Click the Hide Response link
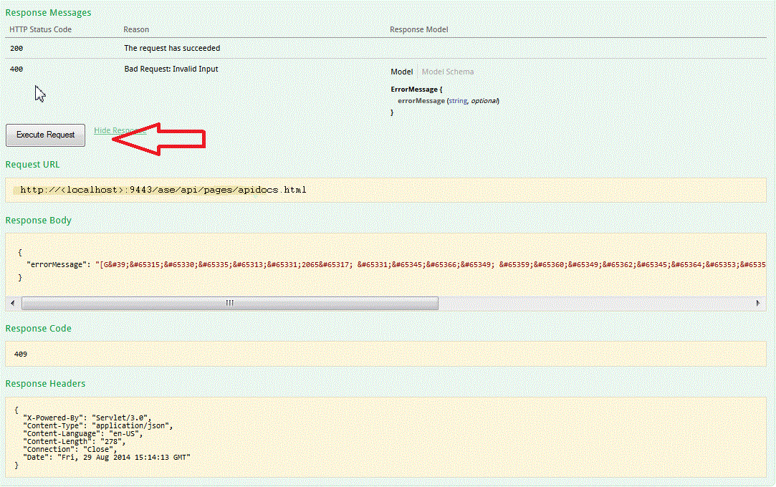Viewport: 776px width, 487px height. click(x=120, y=130)
